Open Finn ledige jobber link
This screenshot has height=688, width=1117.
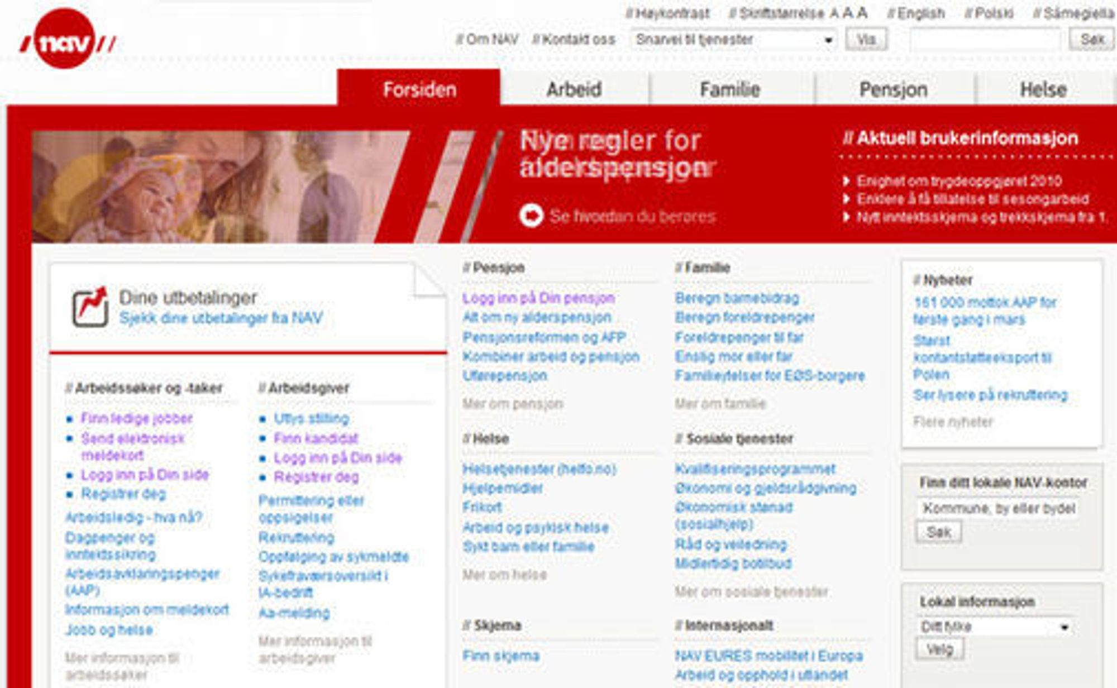click(x=137, y=418)
